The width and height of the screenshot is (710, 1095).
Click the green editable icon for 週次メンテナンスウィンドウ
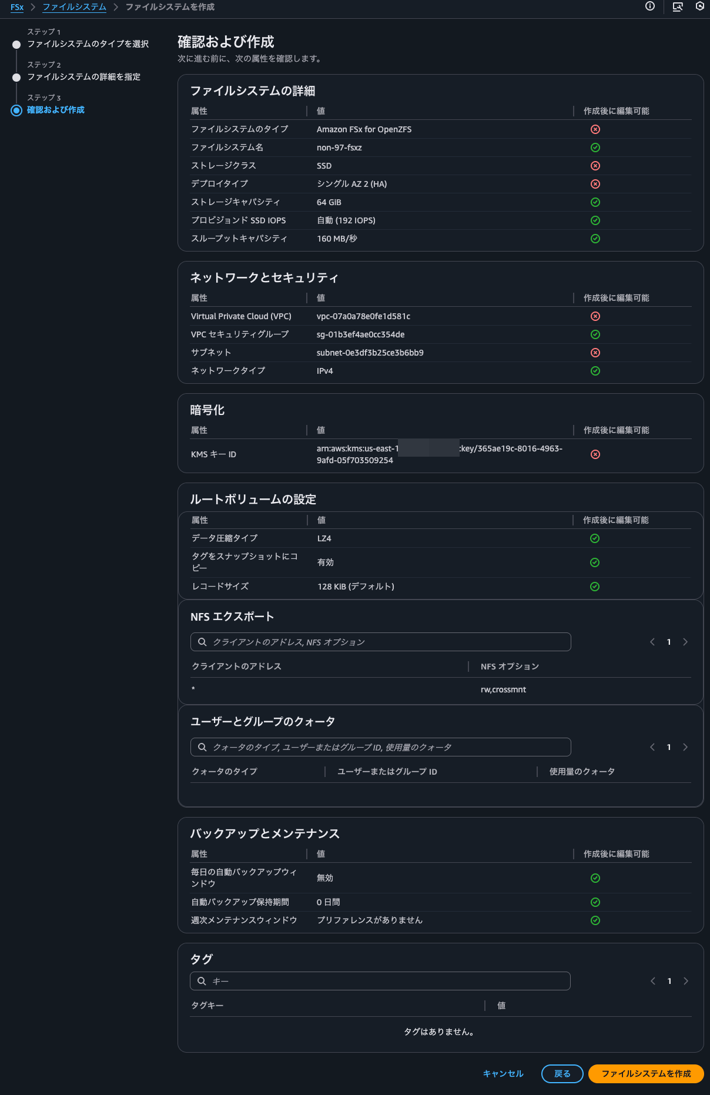tap(595, 920)
